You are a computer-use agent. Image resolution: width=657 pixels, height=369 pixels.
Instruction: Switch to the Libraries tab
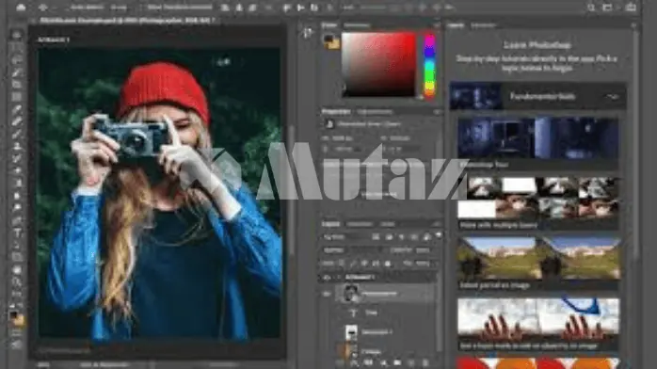[483, 25]
